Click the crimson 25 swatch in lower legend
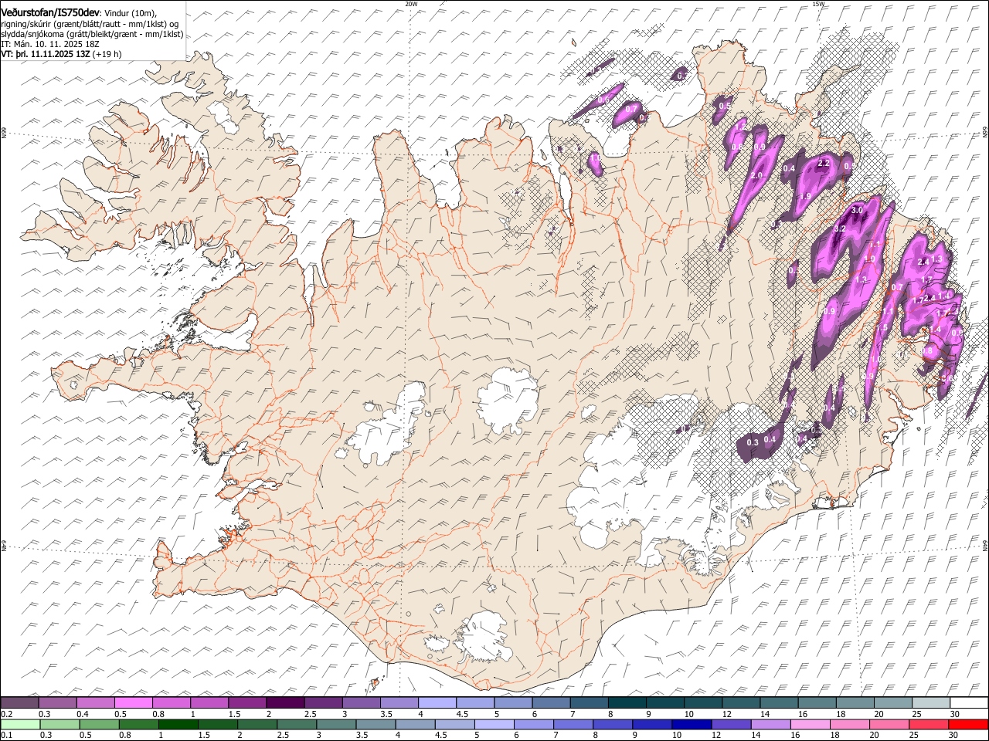 coord(928,724)
